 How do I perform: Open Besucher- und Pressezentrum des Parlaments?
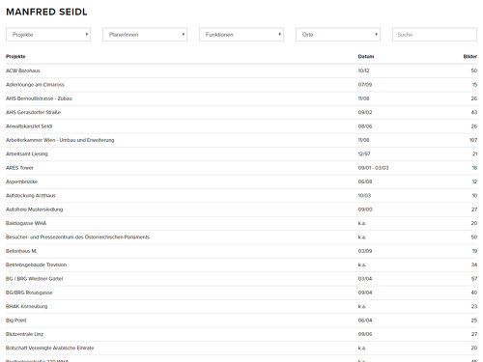pyautogui.click(x=77, y=237)
